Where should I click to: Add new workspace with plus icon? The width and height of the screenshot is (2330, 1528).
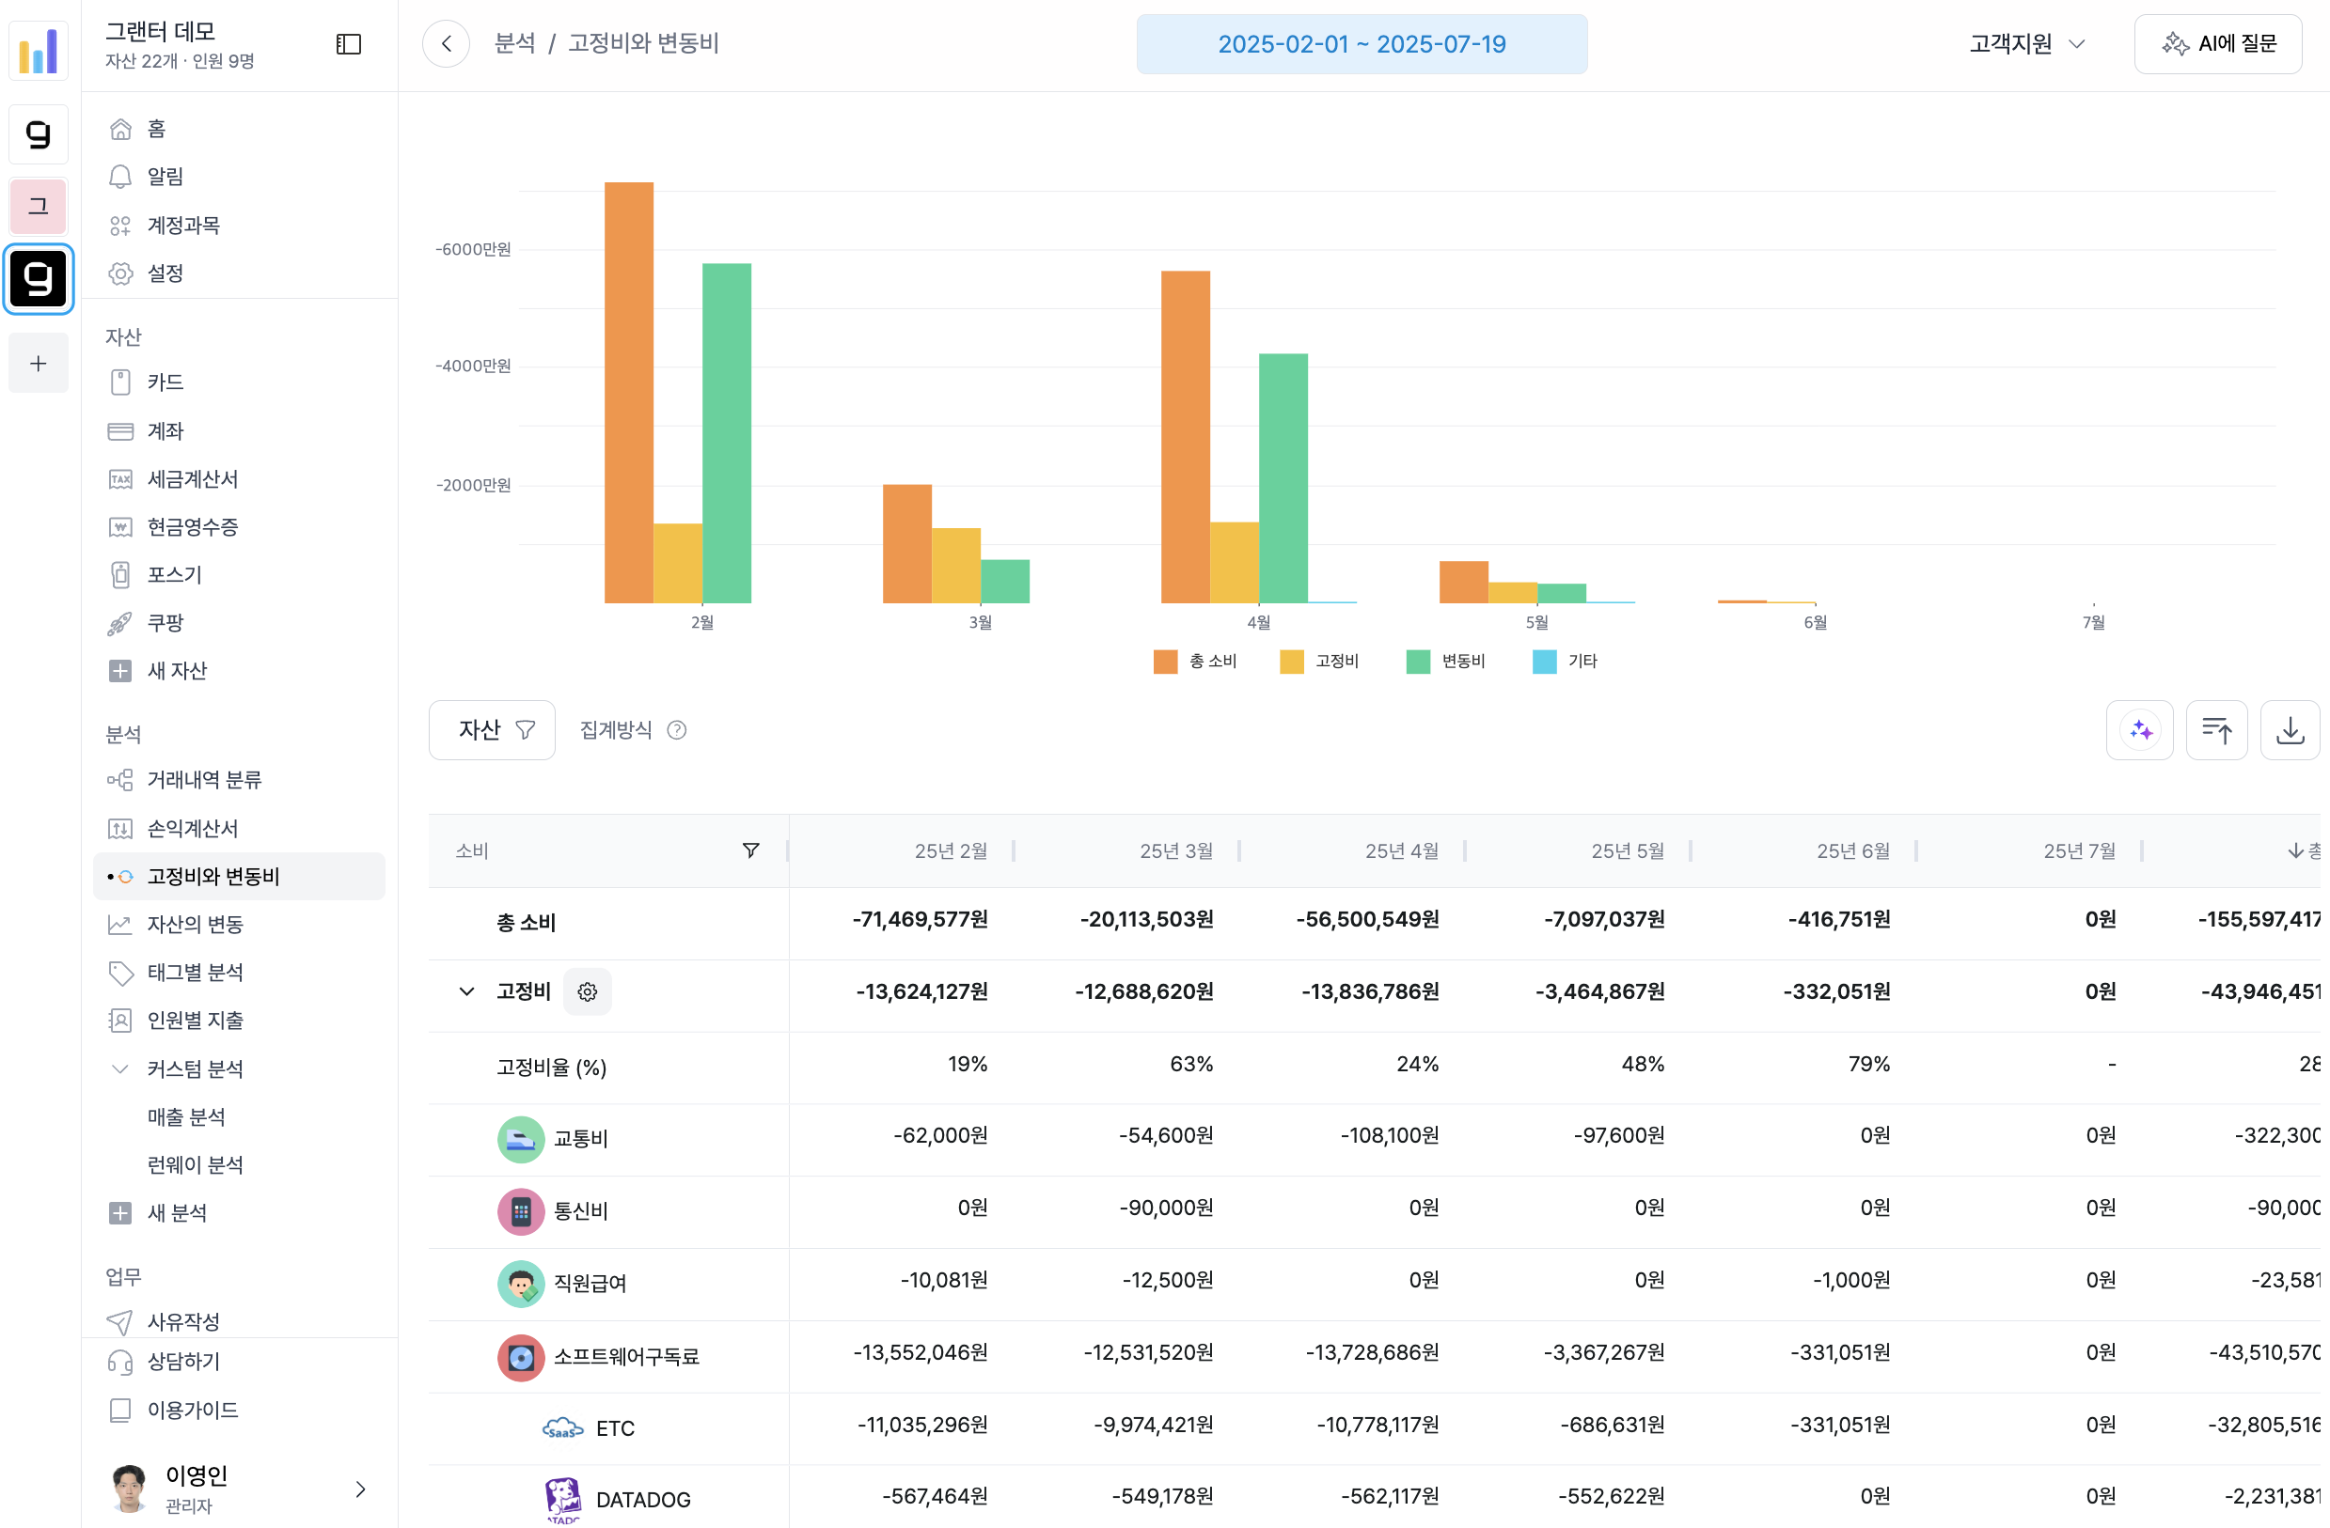coord(39,364)
